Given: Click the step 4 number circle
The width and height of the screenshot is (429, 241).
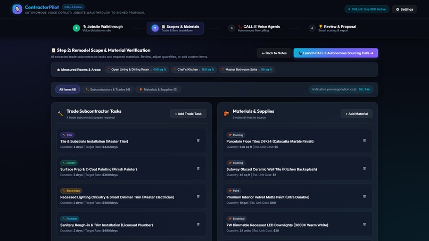Looking at the screenshot, I should (x=312, y=28).
